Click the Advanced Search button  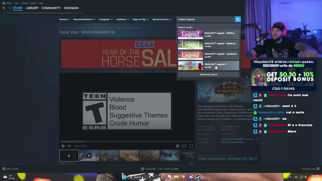point(209,74)
